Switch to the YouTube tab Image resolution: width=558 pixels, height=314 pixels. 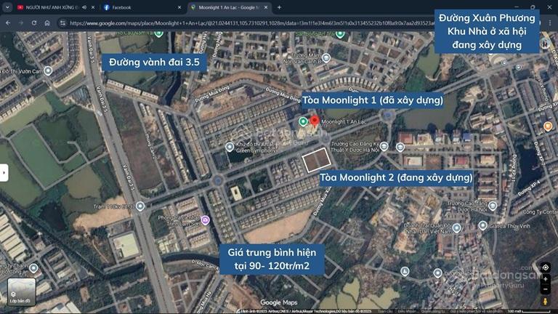click(47, 7)
